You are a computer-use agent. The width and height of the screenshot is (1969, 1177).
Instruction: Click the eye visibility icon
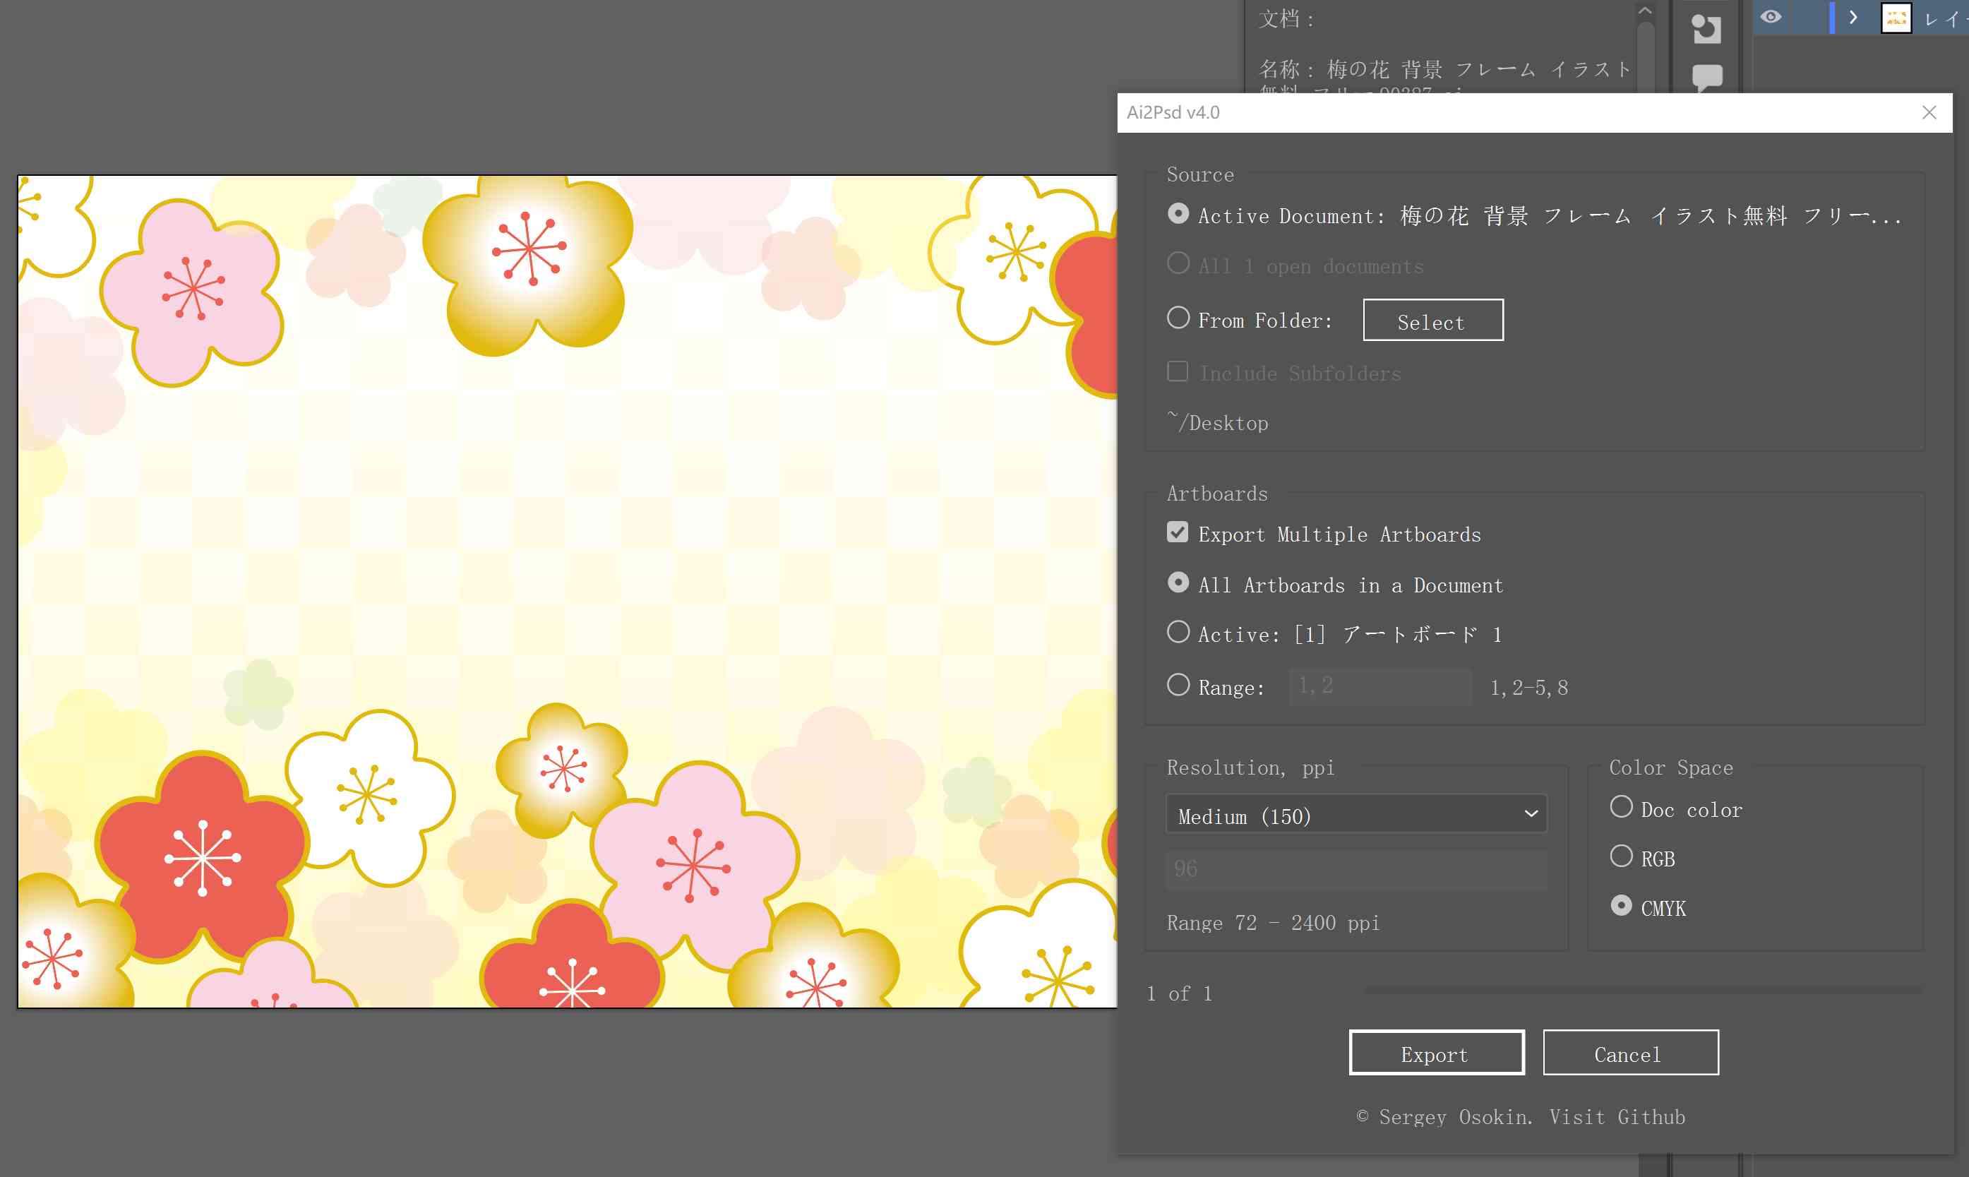pyautogui.click(x=1770, y=18)
